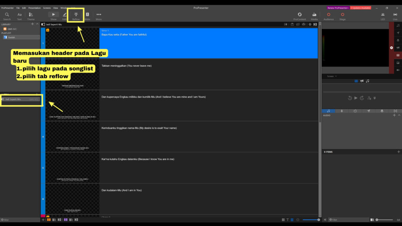Screen dimensions: 402x226
Task: Select slide Takkan meninggalkan thumbnail
Action: [x=72, y=74]
